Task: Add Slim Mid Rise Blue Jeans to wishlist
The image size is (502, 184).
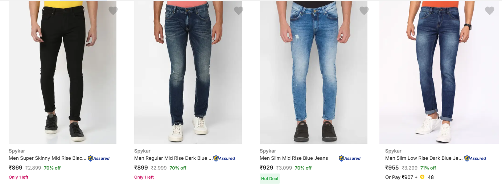Action: (364, 11)
